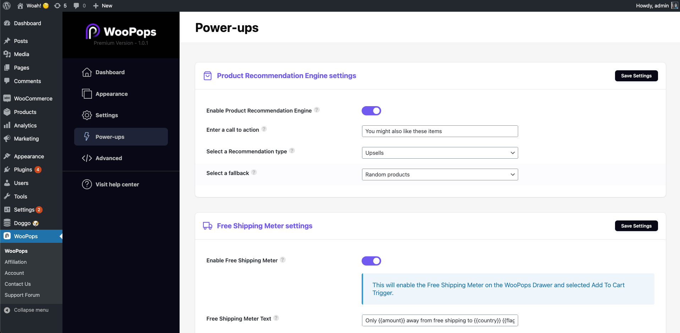680x333 pixels.
Task: Select the Power-ups navigation item
Action: 121,137
